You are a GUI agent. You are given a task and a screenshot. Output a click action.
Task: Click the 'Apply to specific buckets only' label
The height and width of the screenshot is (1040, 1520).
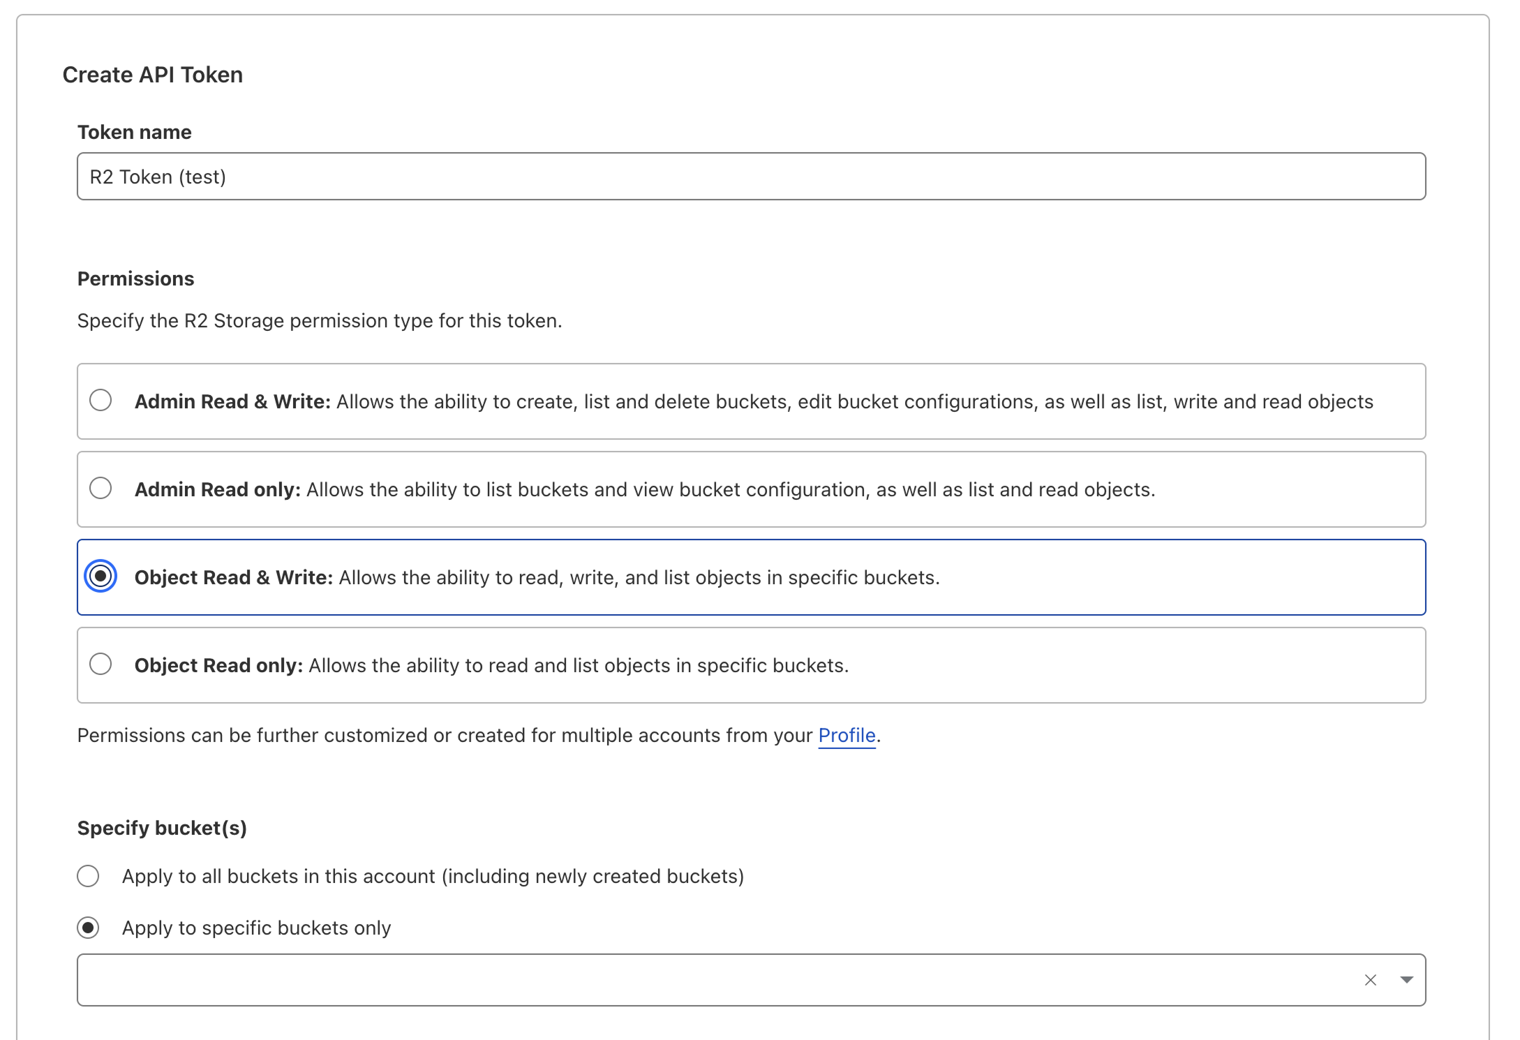tap(257, 928)
